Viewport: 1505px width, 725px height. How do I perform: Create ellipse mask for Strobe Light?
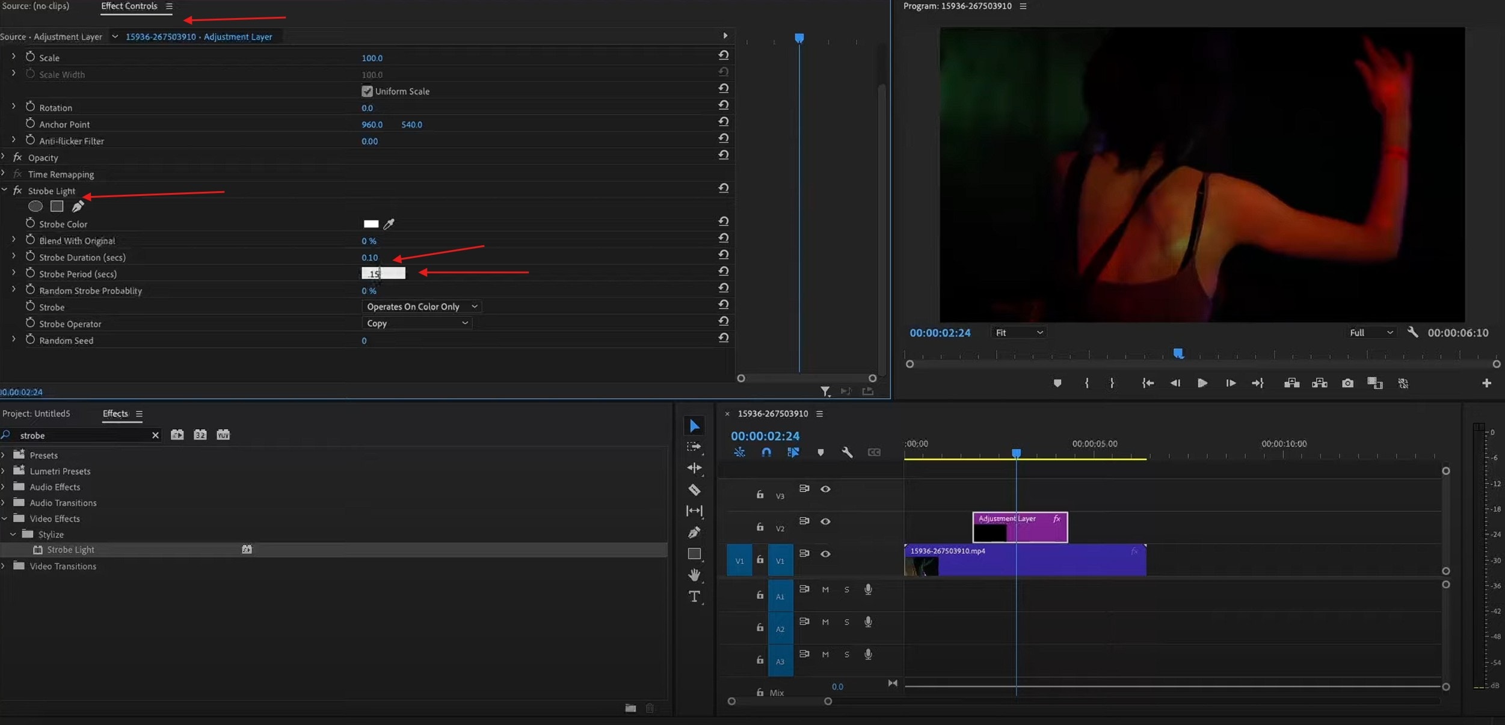35,207
